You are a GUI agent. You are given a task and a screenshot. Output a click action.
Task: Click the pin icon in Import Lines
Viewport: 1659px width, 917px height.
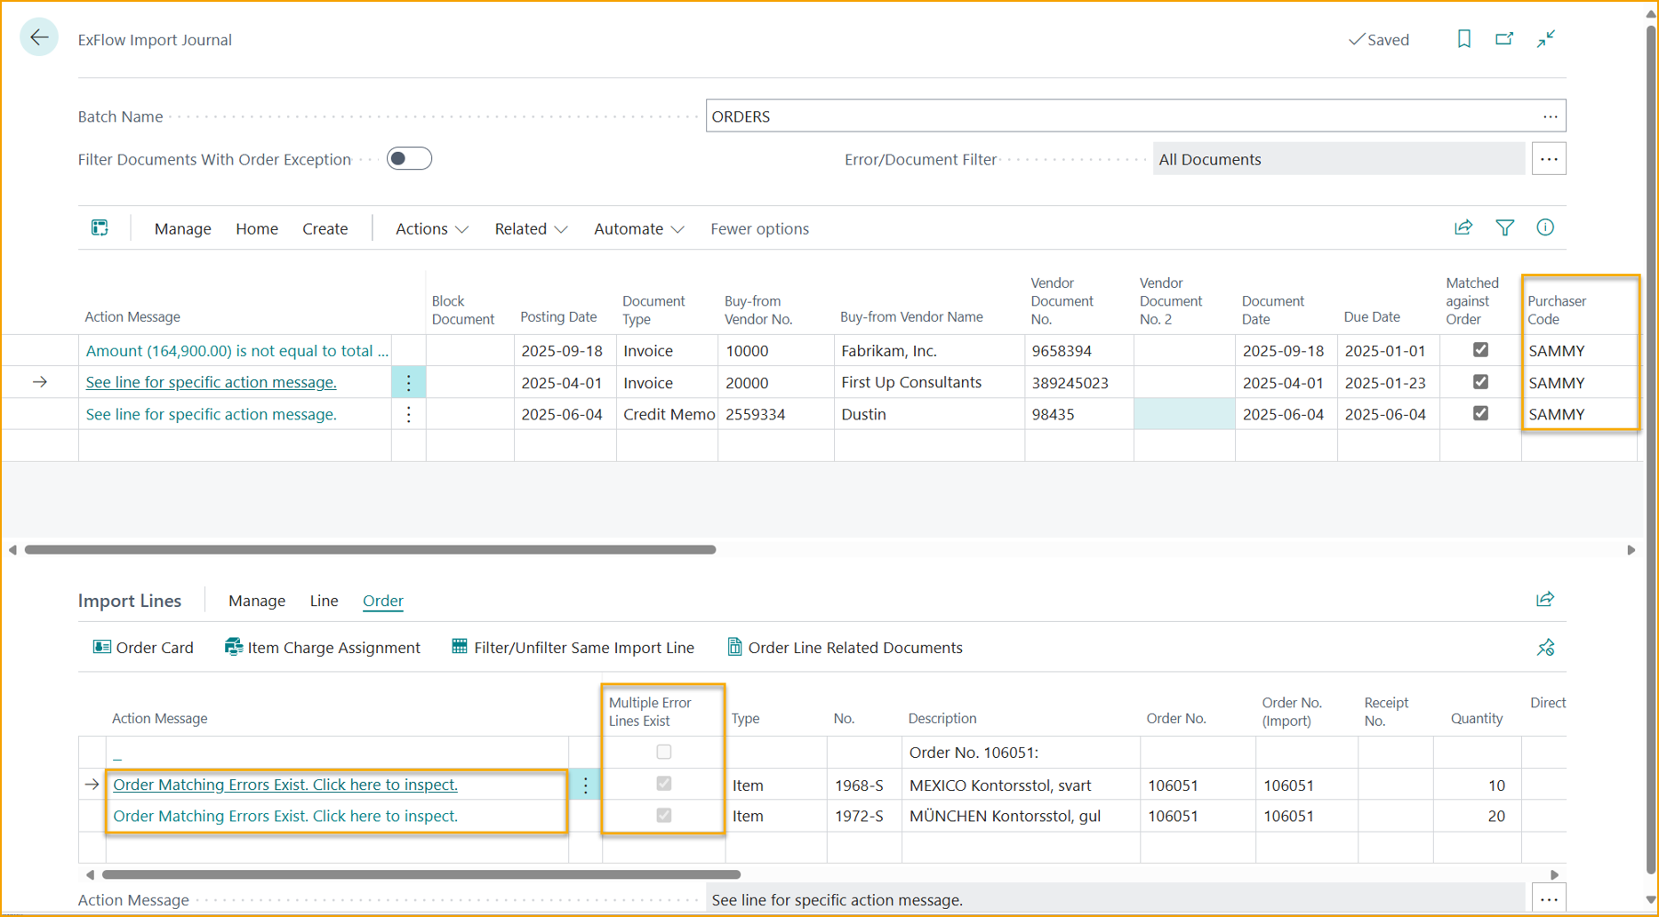[x=1545, y=648]
